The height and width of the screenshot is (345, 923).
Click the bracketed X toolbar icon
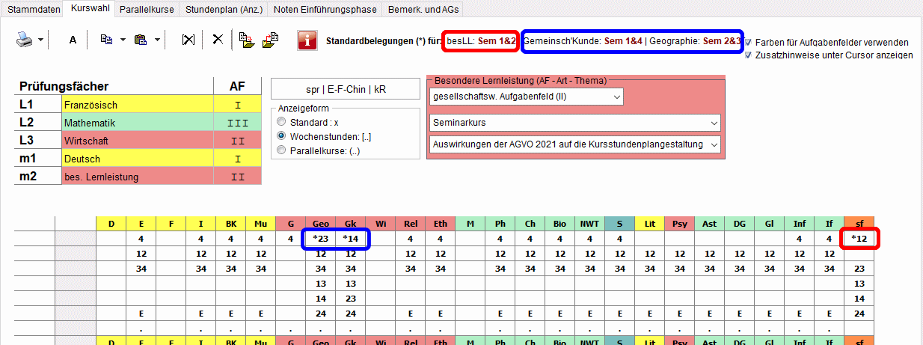coord(188,40)
